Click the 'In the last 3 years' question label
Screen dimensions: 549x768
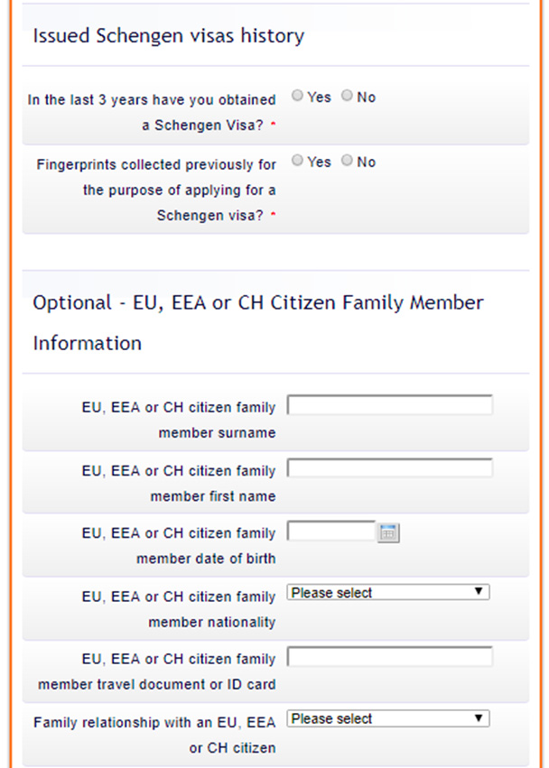coord(152,112)
